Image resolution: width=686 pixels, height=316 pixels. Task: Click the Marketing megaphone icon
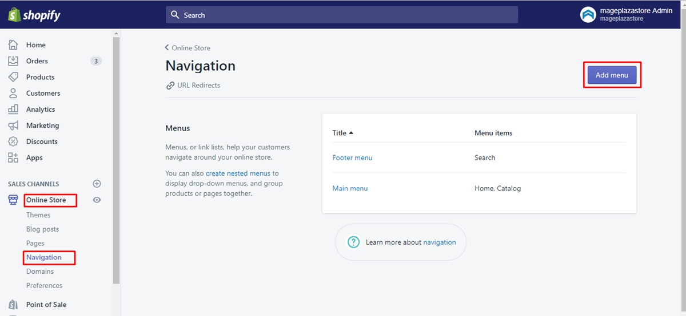pos(13,125)
